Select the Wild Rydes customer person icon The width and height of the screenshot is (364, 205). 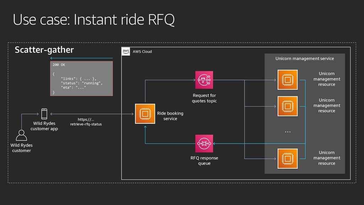tap(21, 135)
